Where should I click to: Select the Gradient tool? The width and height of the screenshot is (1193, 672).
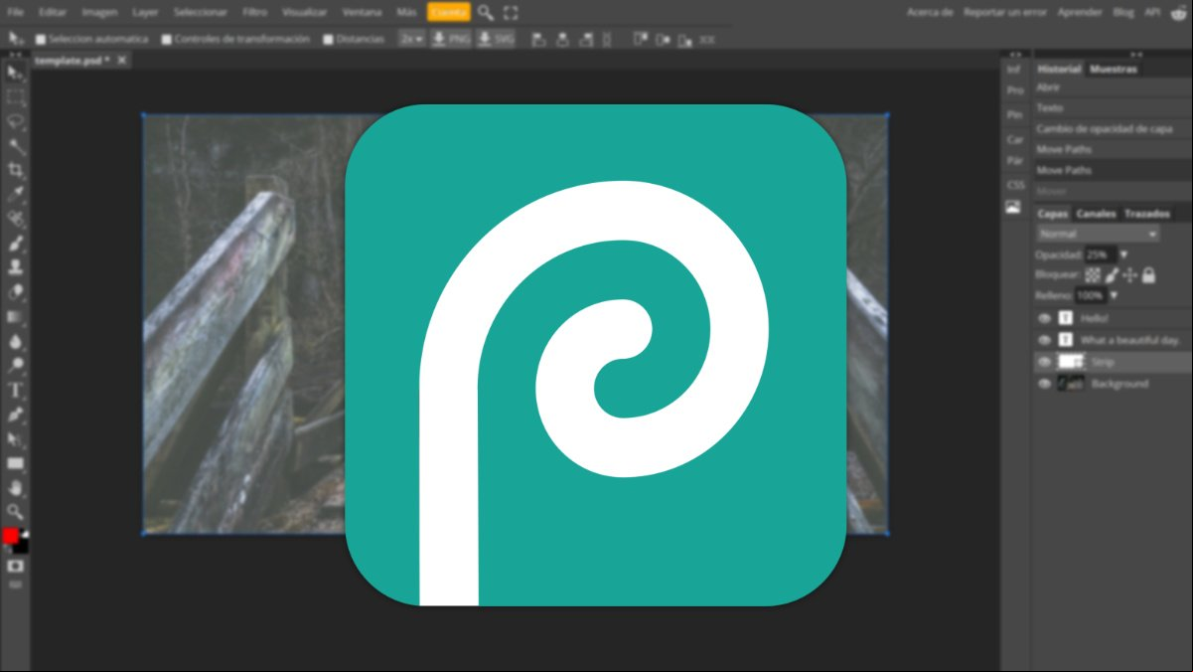[x=16, y=317]
